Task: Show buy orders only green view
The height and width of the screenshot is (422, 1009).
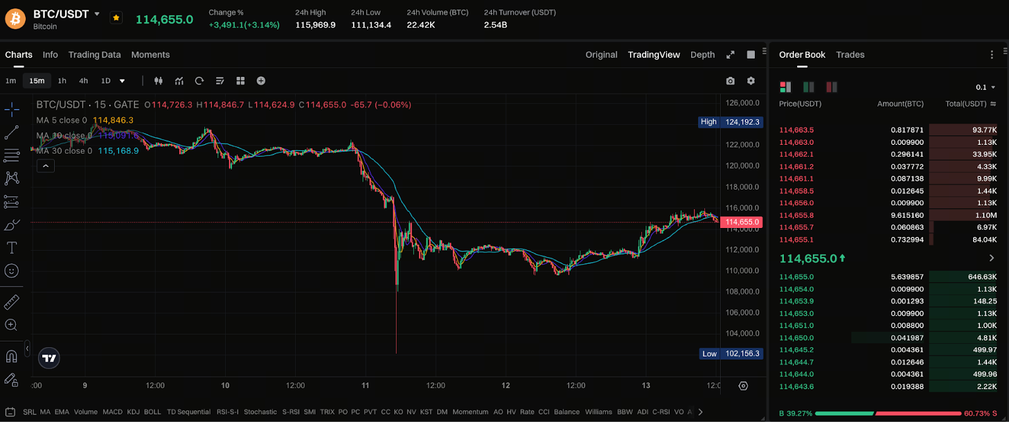Action: click(808, 87)
